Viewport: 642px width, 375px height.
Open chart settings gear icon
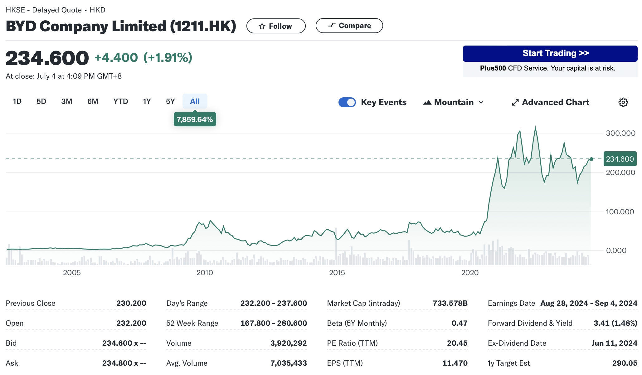623,102
